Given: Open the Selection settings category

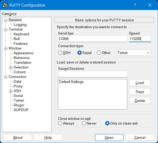Looking at the screenshot, I should pyautogui.click(x=21, y=67).
